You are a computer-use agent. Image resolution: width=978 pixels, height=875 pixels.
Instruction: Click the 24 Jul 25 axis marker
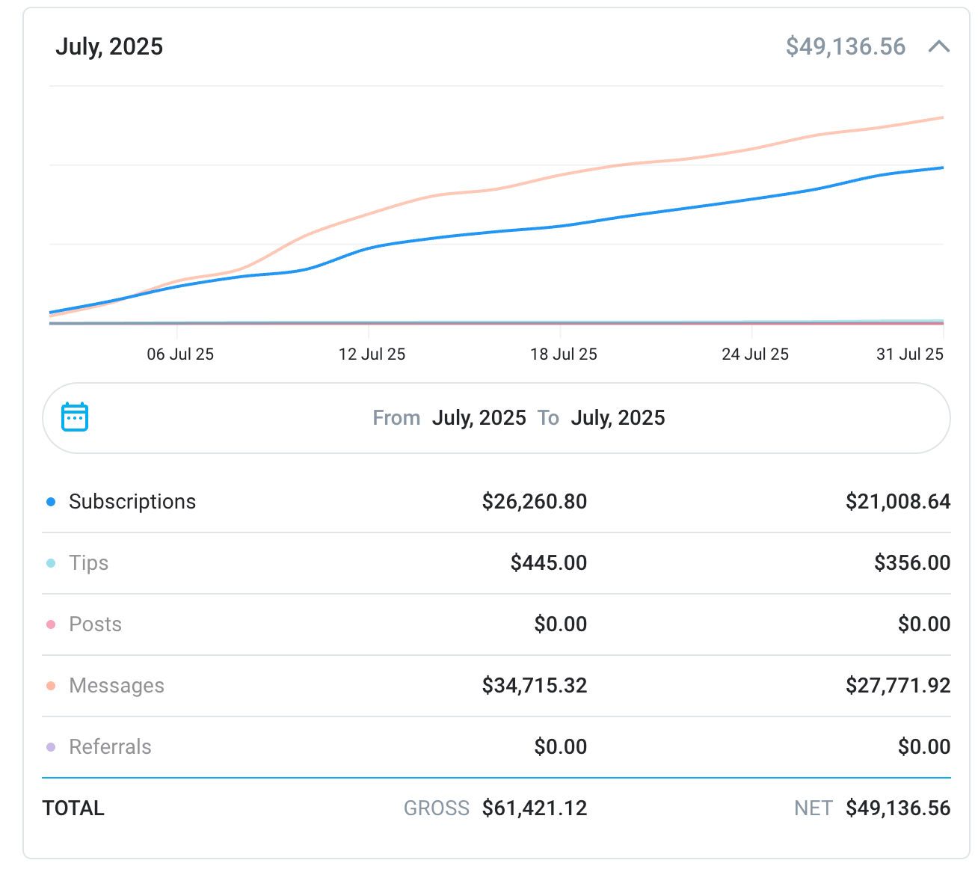click(x=754, y=354)
